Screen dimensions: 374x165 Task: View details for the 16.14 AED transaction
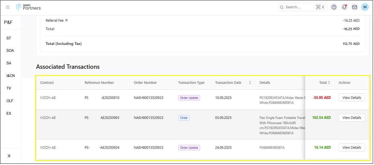(352, 147)
